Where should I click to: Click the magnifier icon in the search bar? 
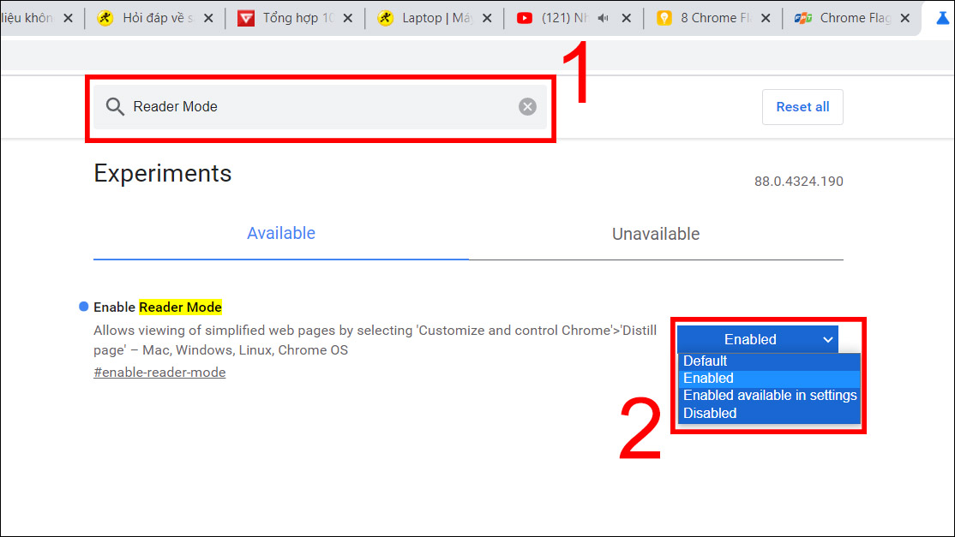coord(115,106)
